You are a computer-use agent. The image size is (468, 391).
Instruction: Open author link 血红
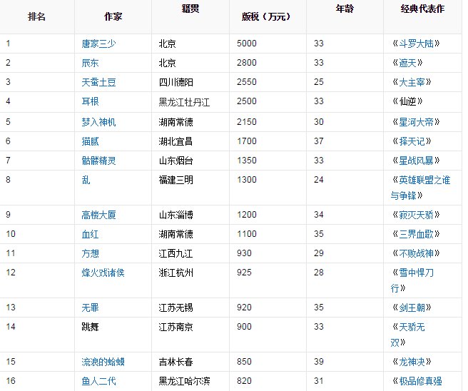[x=90, y=234]
